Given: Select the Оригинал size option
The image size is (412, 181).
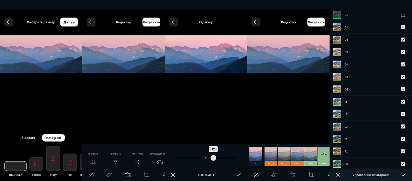Looking at the screenshot, I should click(x=15, y=166).
